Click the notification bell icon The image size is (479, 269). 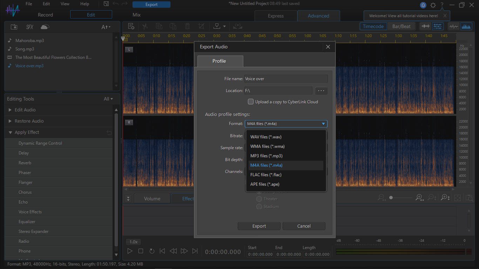click(423, 5)
